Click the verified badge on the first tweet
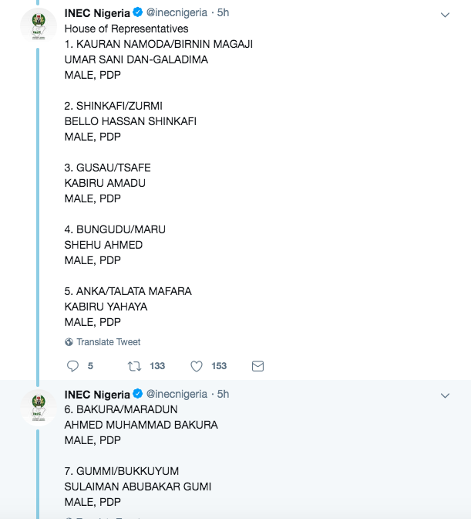 click(138, 12)
